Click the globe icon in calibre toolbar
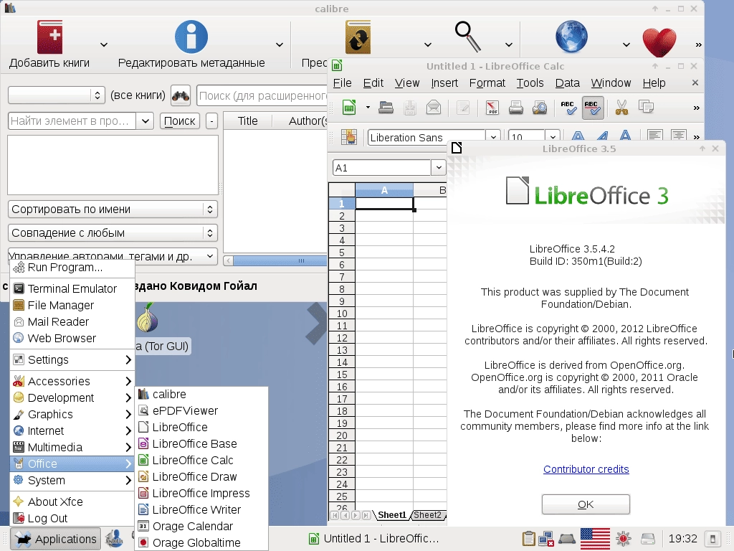 coord(571,37)
